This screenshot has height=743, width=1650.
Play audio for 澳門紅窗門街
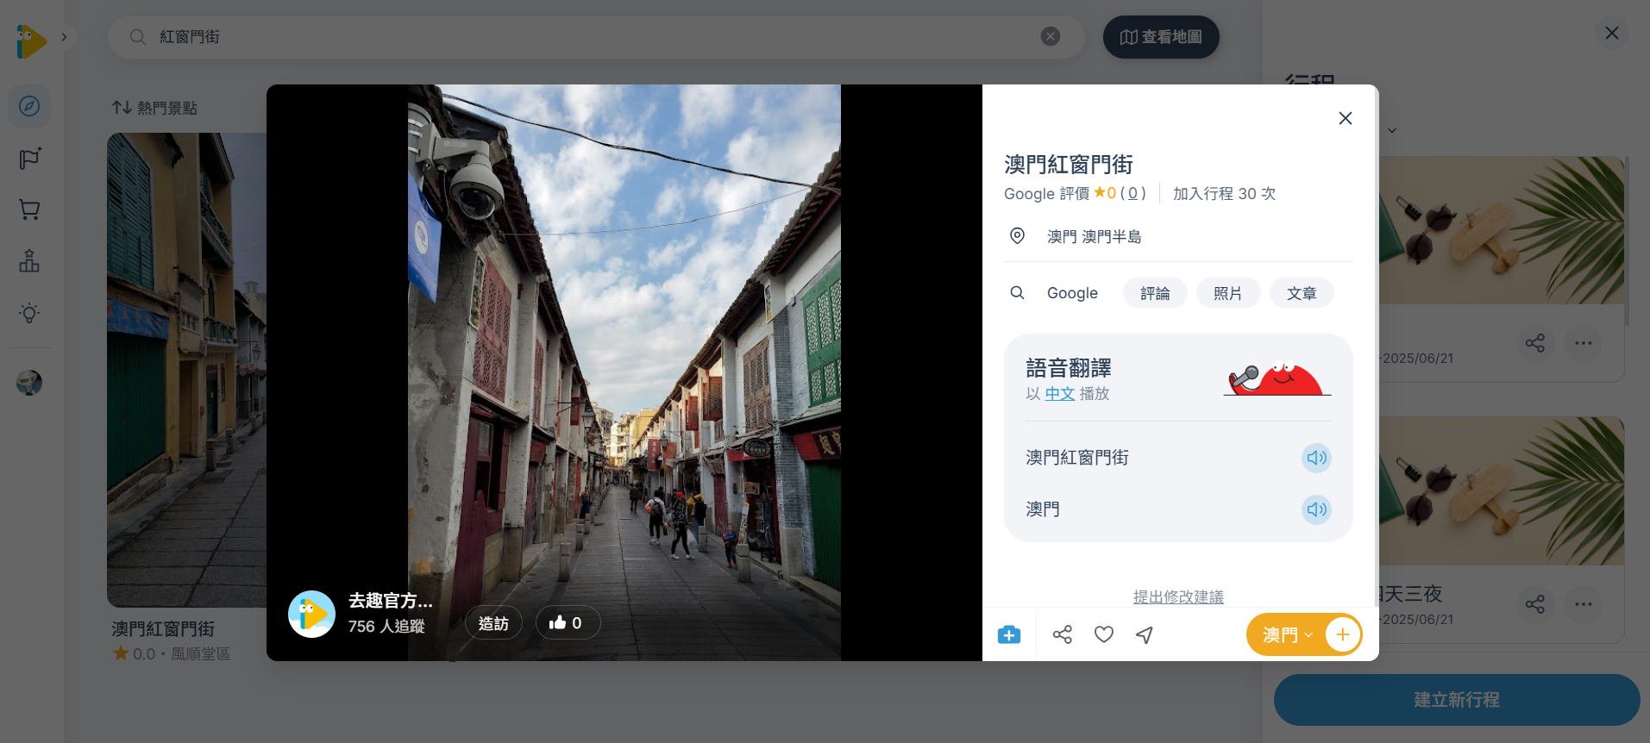click(x=1316, y=458)
